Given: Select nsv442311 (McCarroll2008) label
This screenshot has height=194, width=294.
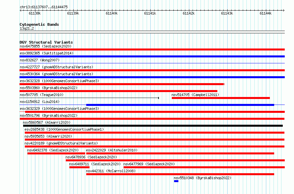Looking at the screenshot, I should click(111, 171).
